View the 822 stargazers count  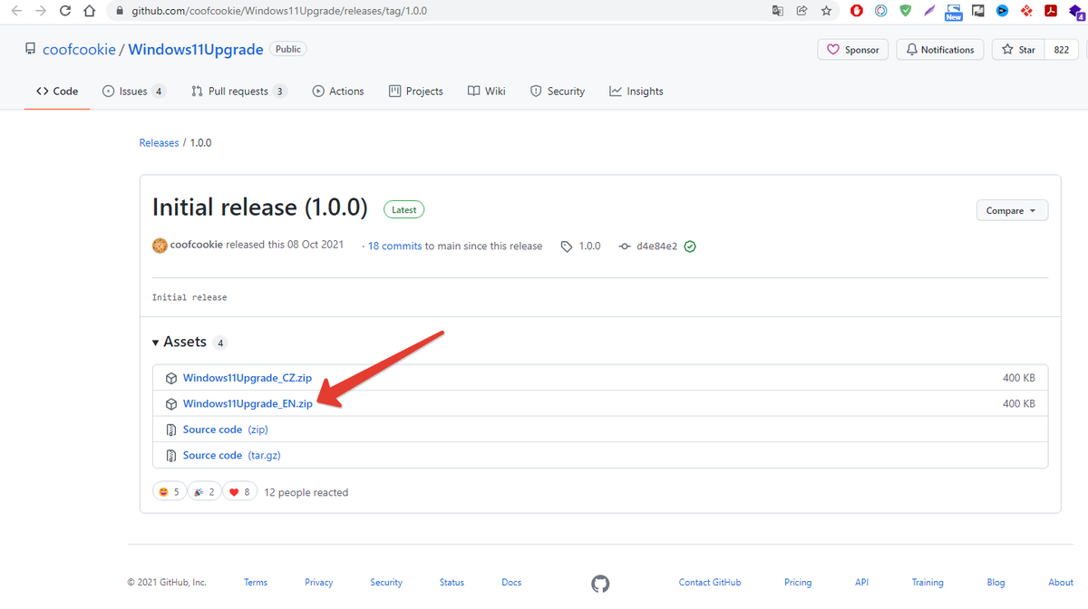[1061, 50]
